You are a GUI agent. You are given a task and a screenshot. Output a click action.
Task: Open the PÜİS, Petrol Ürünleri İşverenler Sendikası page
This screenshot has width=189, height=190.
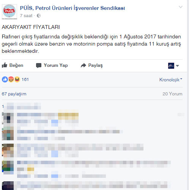coord(72,8)
